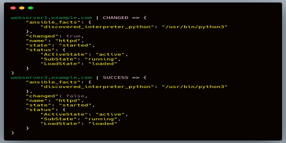Viewport: 286px width, 143px height.
Task: Click "loaded" value in webserver1 status
Action: (x=103, y=64)
